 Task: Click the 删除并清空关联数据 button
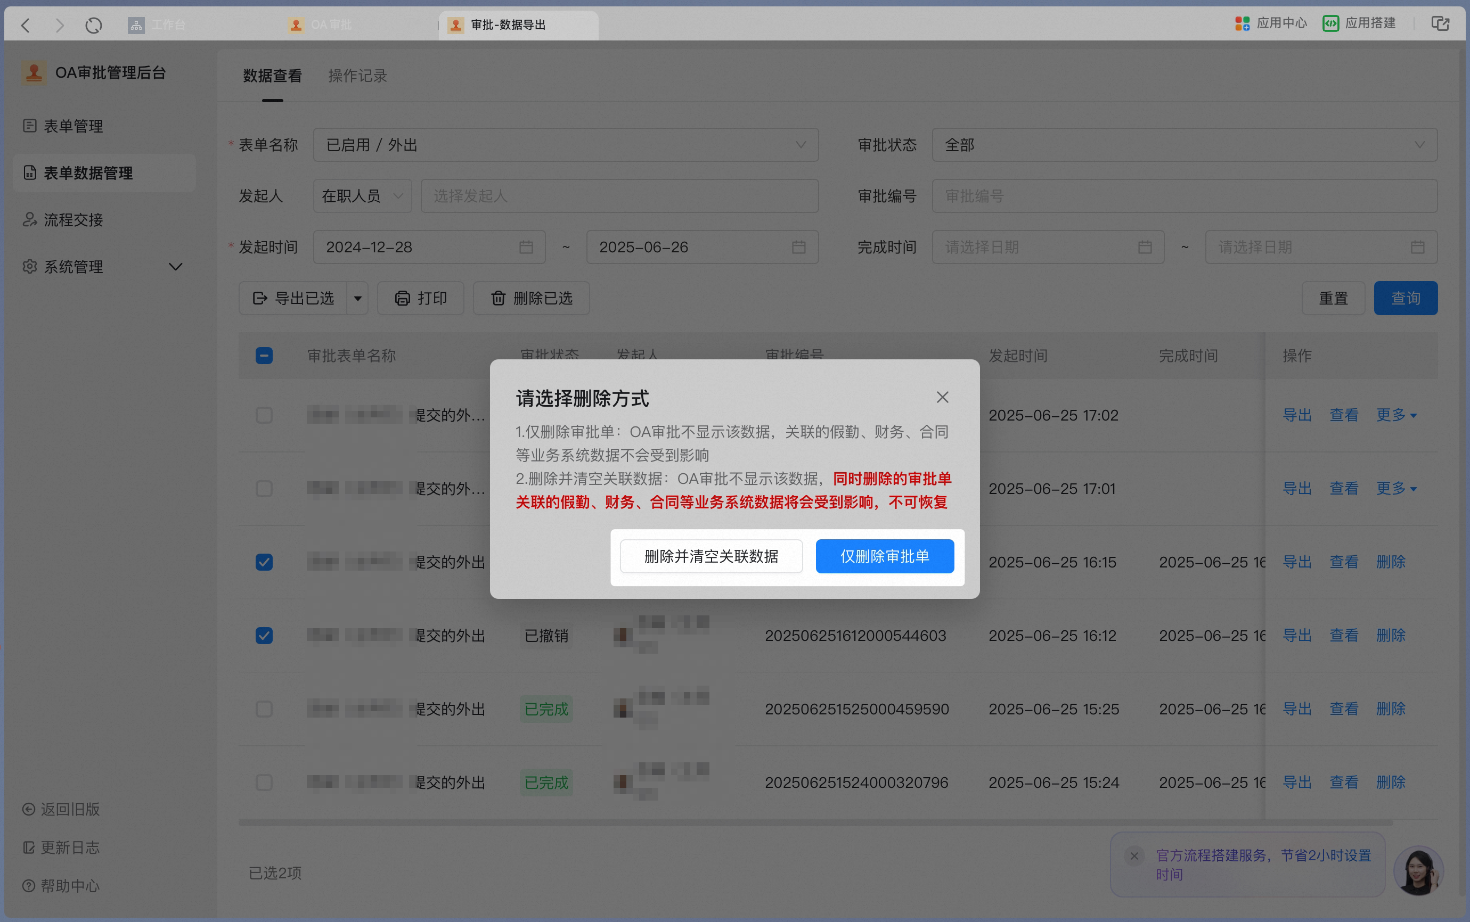711,556
